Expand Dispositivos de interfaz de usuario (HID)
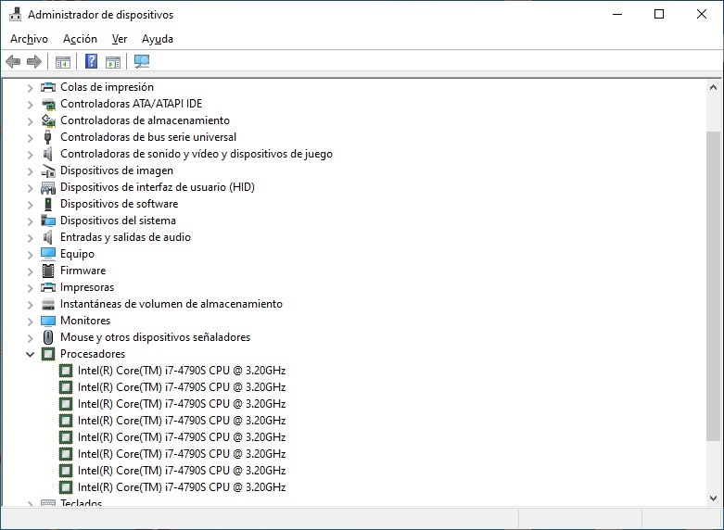Viewport: 724px width, 530px height. click(x=30, y=187)
